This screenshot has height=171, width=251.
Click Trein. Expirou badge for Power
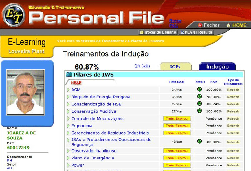[177, 165]
